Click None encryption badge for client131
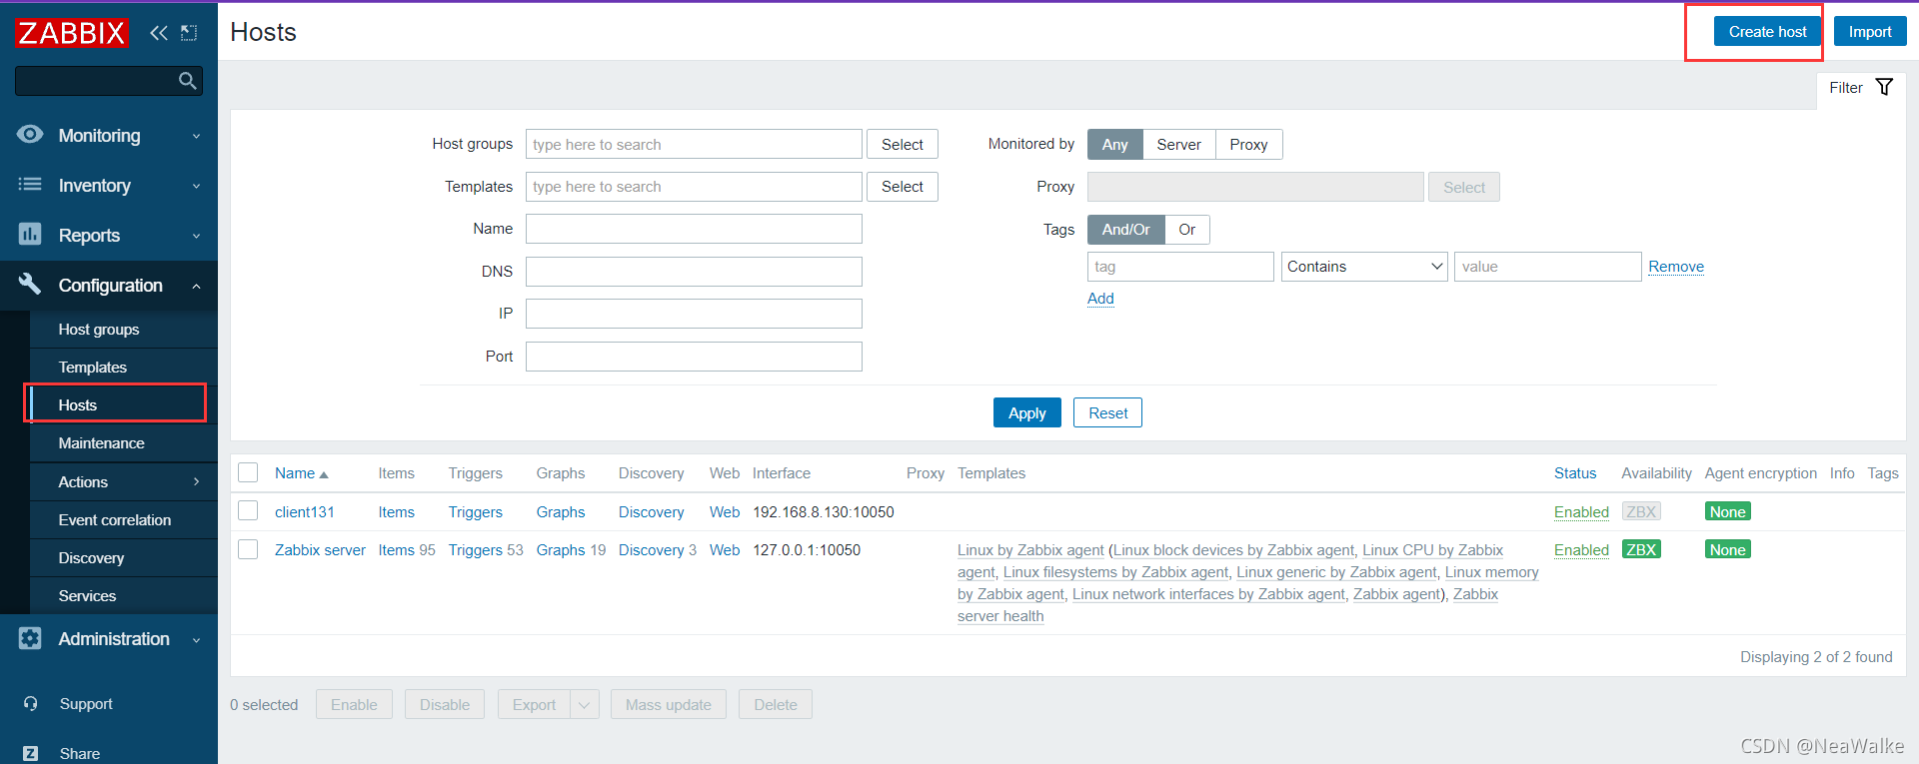This screenshot has height=764, width=1919. (x=1727, y=511)
